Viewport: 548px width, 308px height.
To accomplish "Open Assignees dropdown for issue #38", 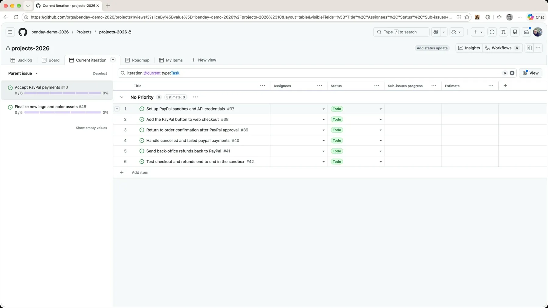I will (323, 120).
